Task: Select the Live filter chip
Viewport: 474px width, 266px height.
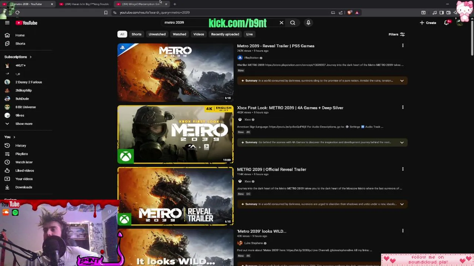Action: 250,34
